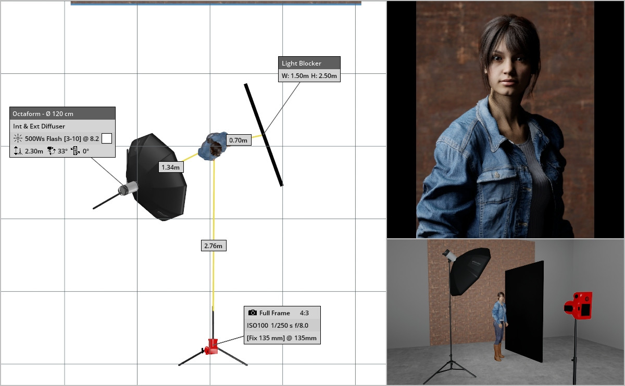
Task: Click the camera icon in the Full Frame label
Action: (253, 313)
